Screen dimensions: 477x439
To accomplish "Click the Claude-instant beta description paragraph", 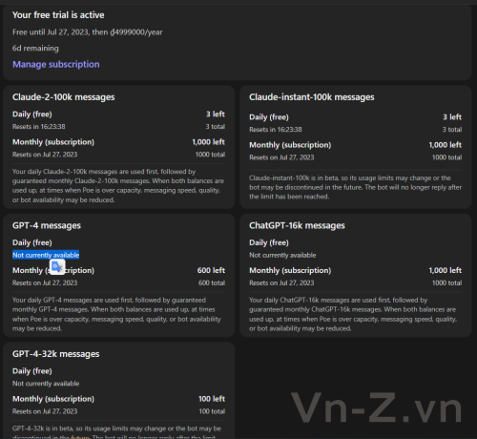I will coord(356,187).
